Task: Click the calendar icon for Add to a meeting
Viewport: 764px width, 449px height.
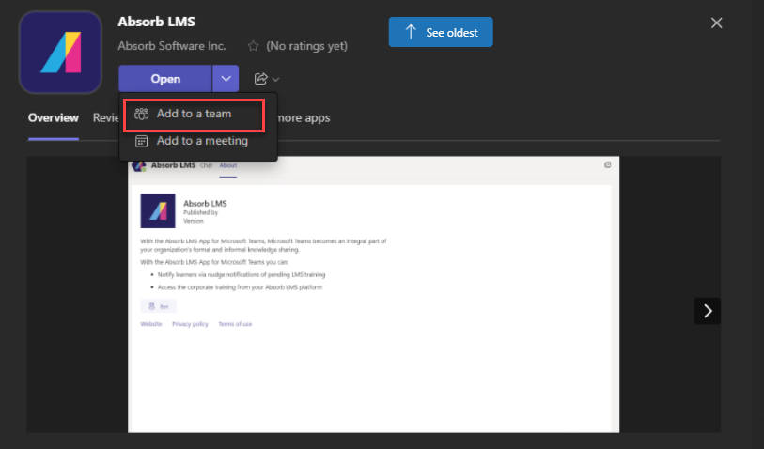Action: (141, 141)
